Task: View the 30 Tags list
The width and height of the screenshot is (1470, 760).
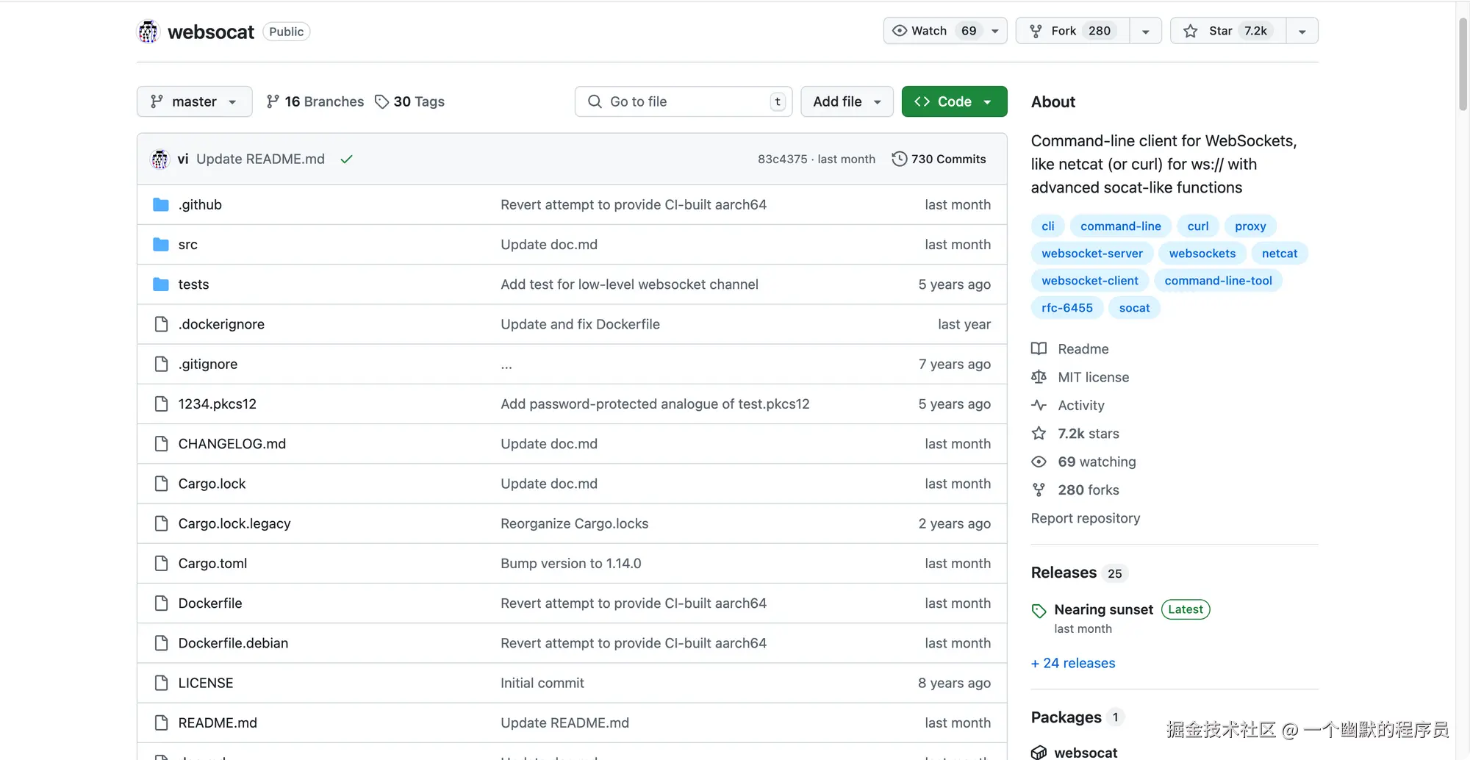Action: [x=410, y=101]
